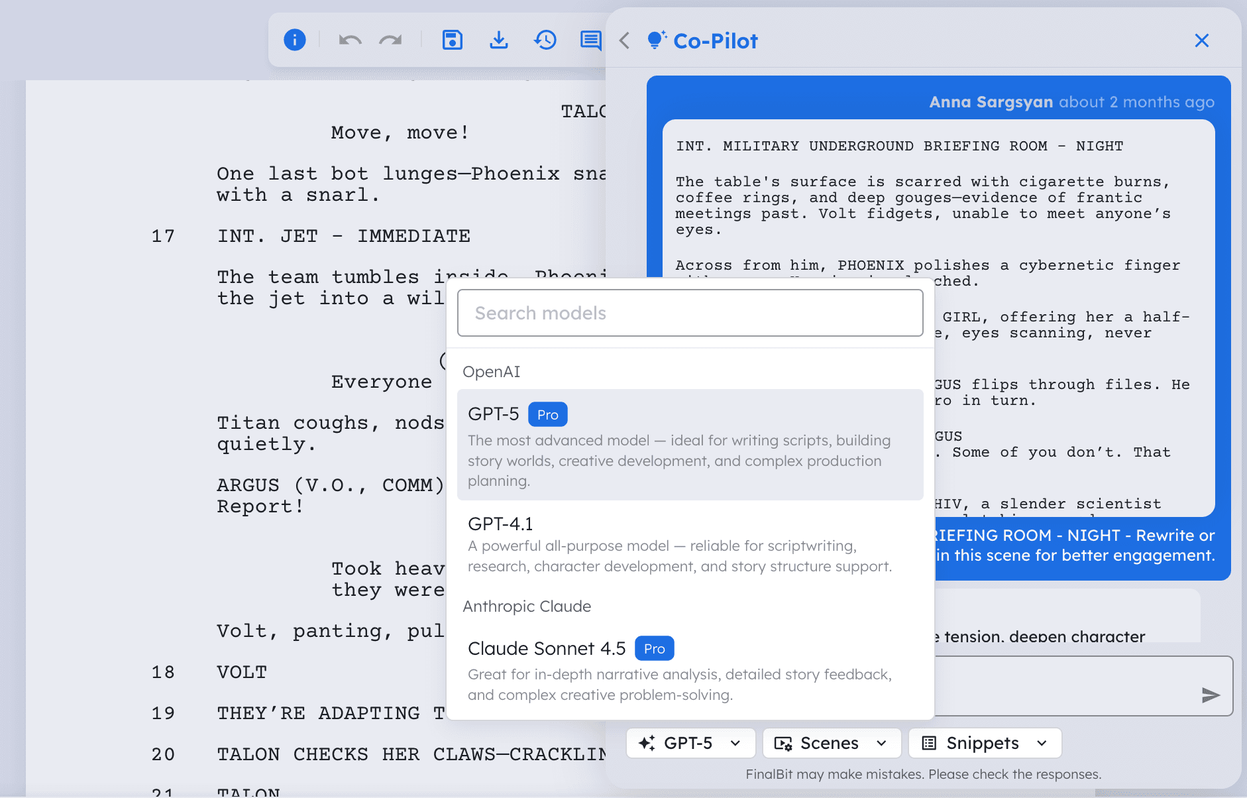
Task: Save the screenplay
Action: click(451, 40)
